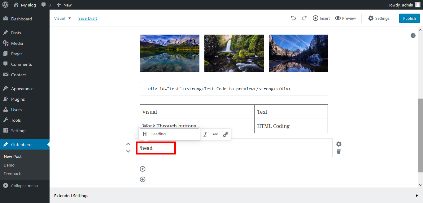The height and width of the screenshot is (203, 423).
Task: Click the redo arrow icon
Action: click(x=304, y=18)
